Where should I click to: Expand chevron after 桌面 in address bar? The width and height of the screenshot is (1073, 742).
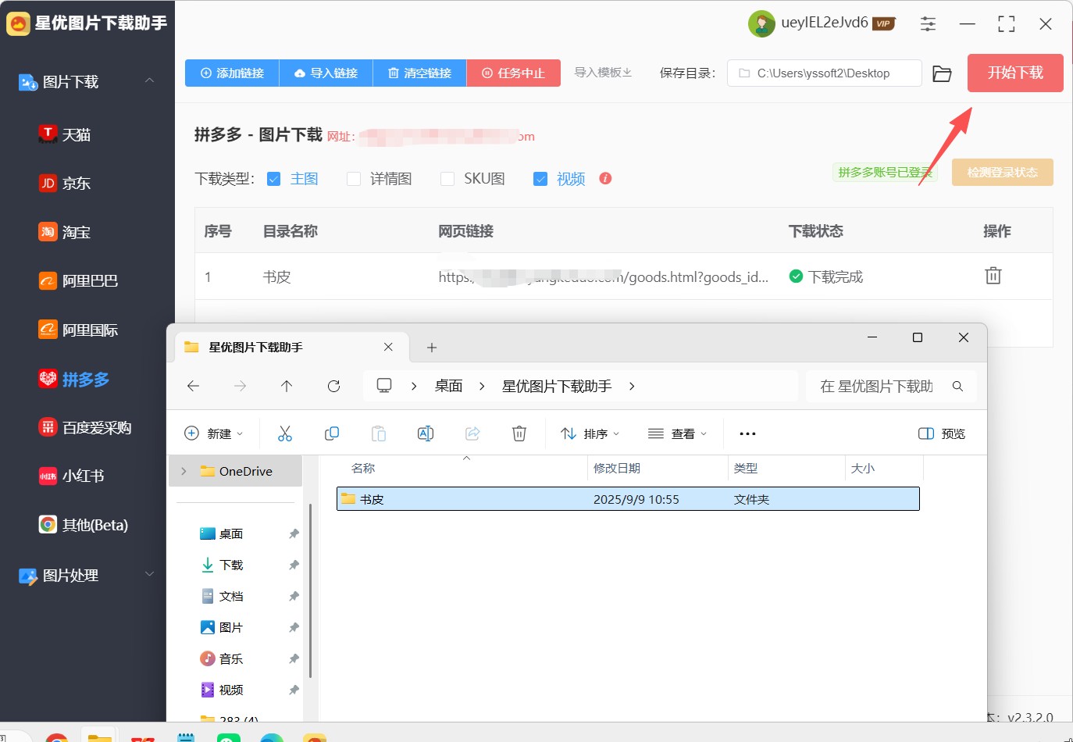[x=482, y=386]
